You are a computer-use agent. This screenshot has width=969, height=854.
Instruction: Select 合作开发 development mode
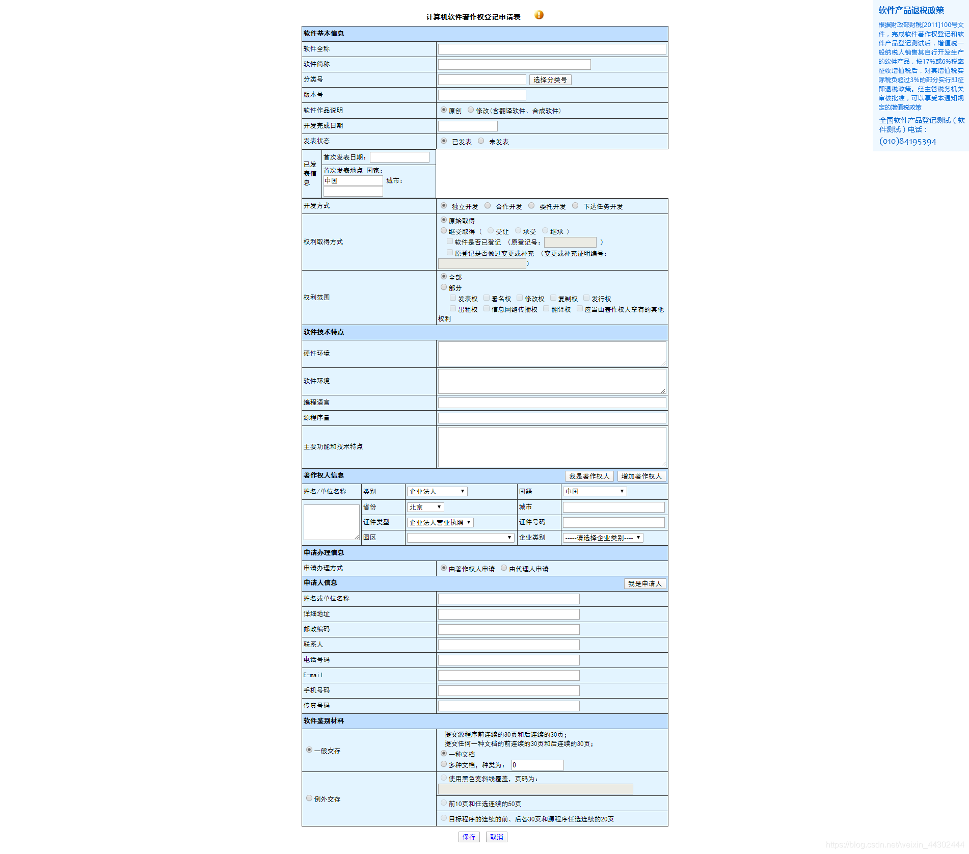488,206
